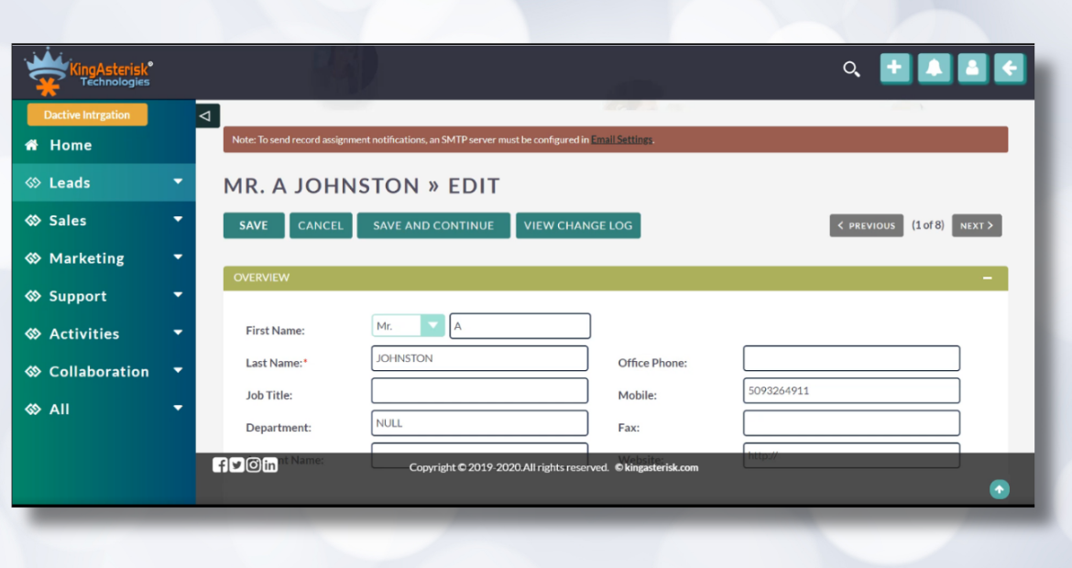
Task: Click the scroll-to-top arrow icon
Action: (x=999, y=489)
